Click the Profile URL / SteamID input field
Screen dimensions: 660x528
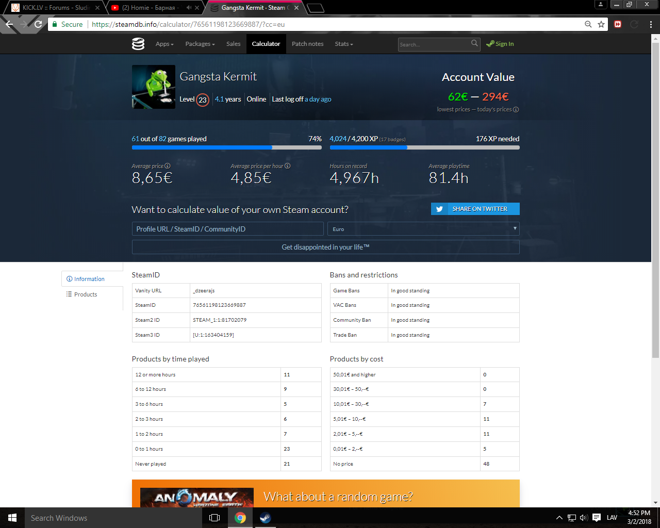pyautogui.click(x=227, y=229)
